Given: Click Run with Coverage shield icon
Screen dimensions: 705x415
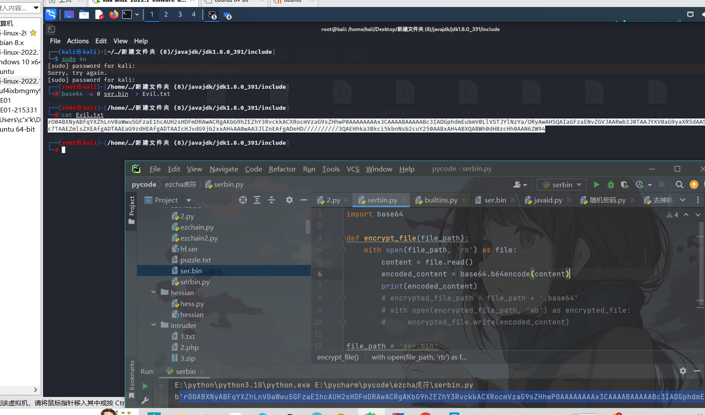Looking at the screenshot, I should (x=625, y=185).
